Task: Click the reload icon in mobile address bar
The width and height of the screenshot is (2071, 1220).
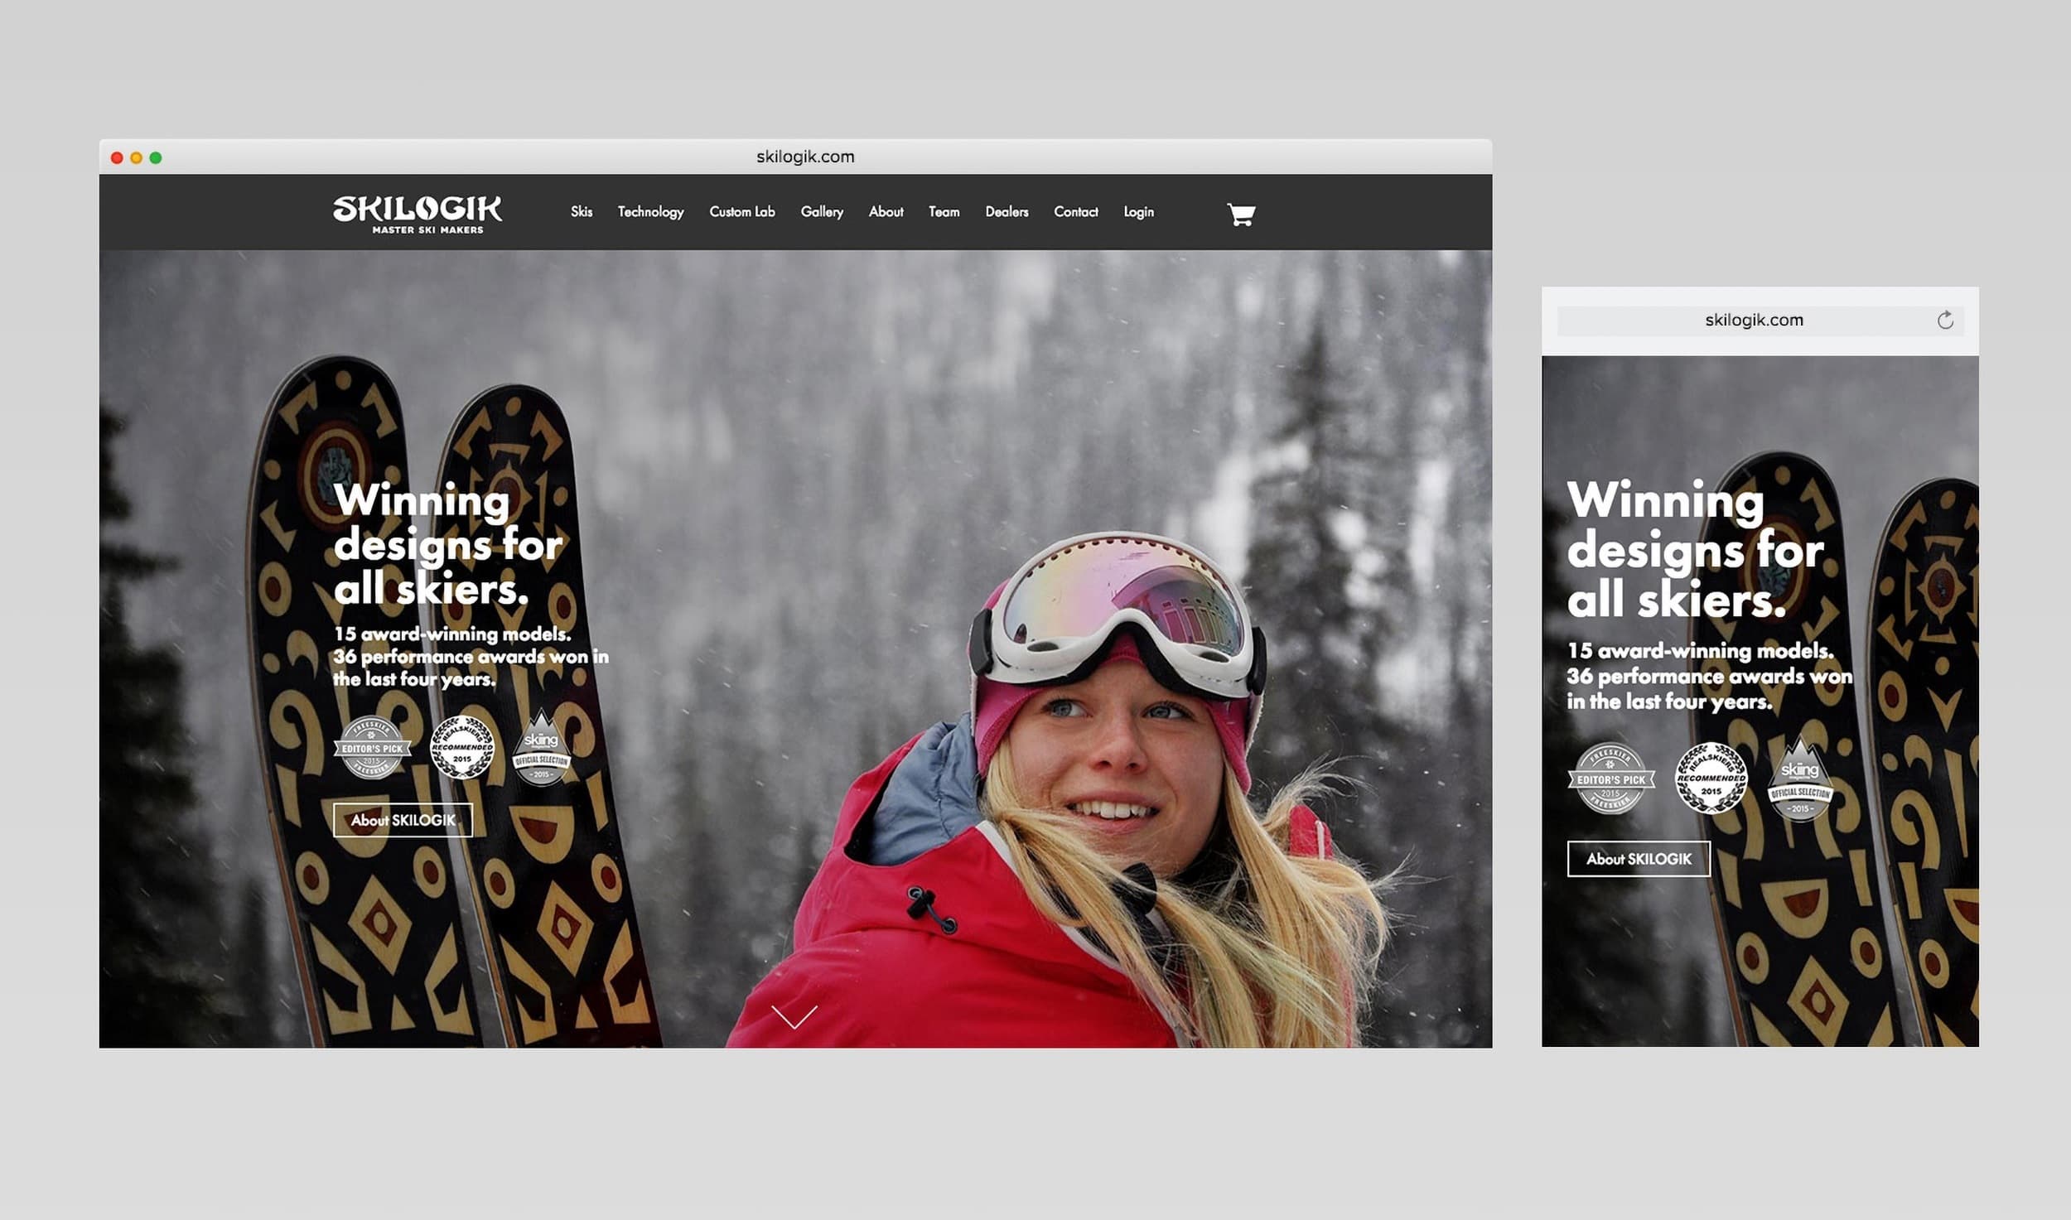Action: (1945, 321)
